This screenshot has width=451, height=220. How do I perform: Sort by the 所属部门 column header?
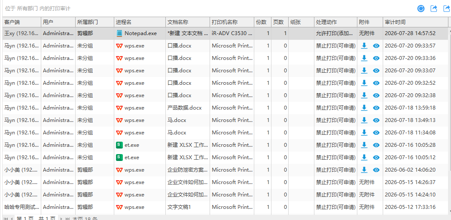pos(94,22)
